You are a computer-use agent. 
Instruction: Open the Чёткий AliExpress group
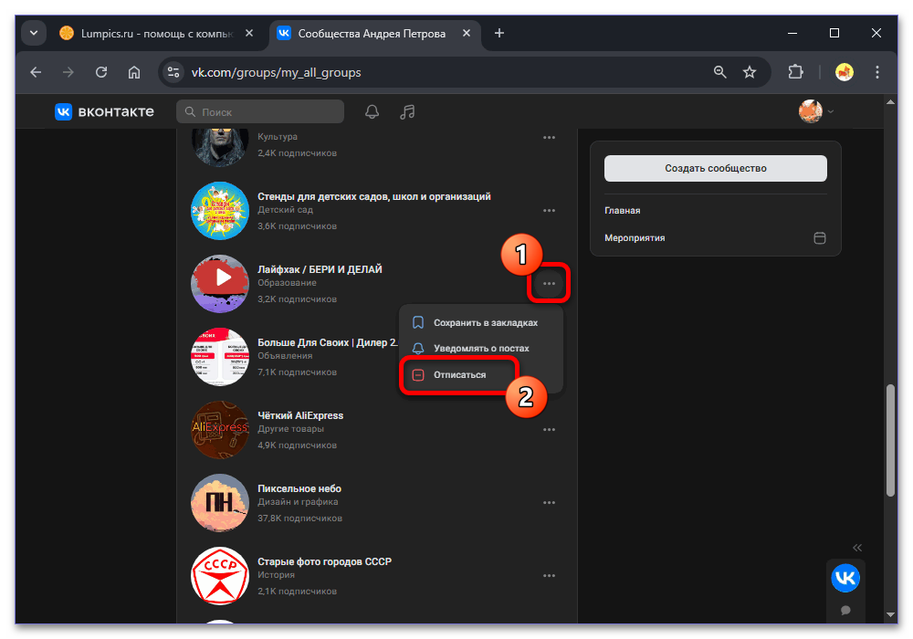pos(300,415)
